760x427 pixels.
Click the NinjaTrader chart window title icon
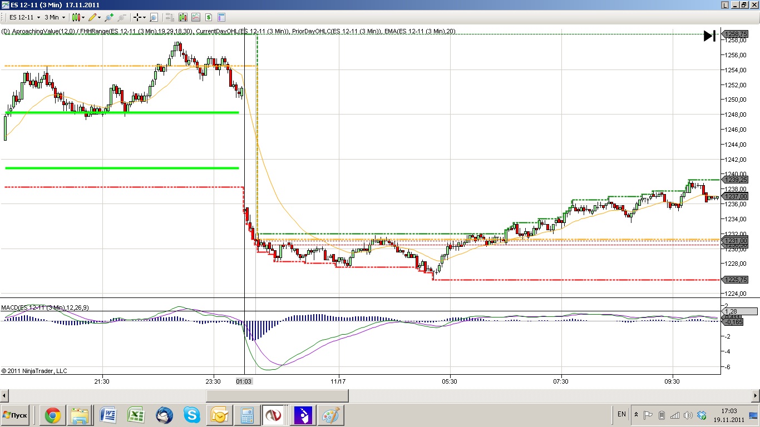pos(6,5)
